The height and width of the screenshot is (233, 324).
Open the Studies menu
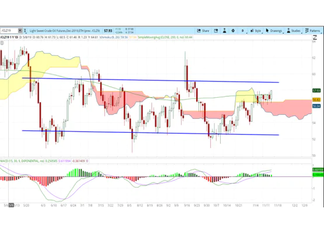294,31
